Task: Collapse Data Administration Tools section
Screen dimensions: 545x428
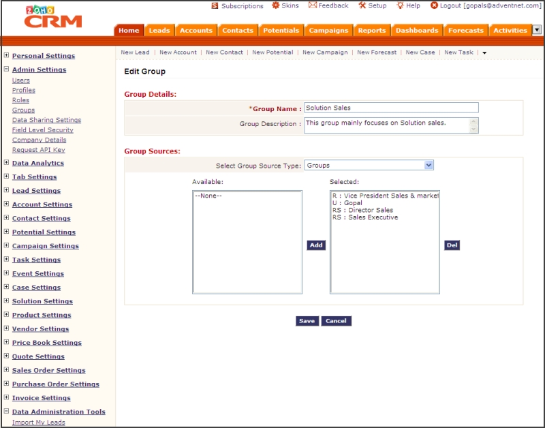Action: (6, 411)
